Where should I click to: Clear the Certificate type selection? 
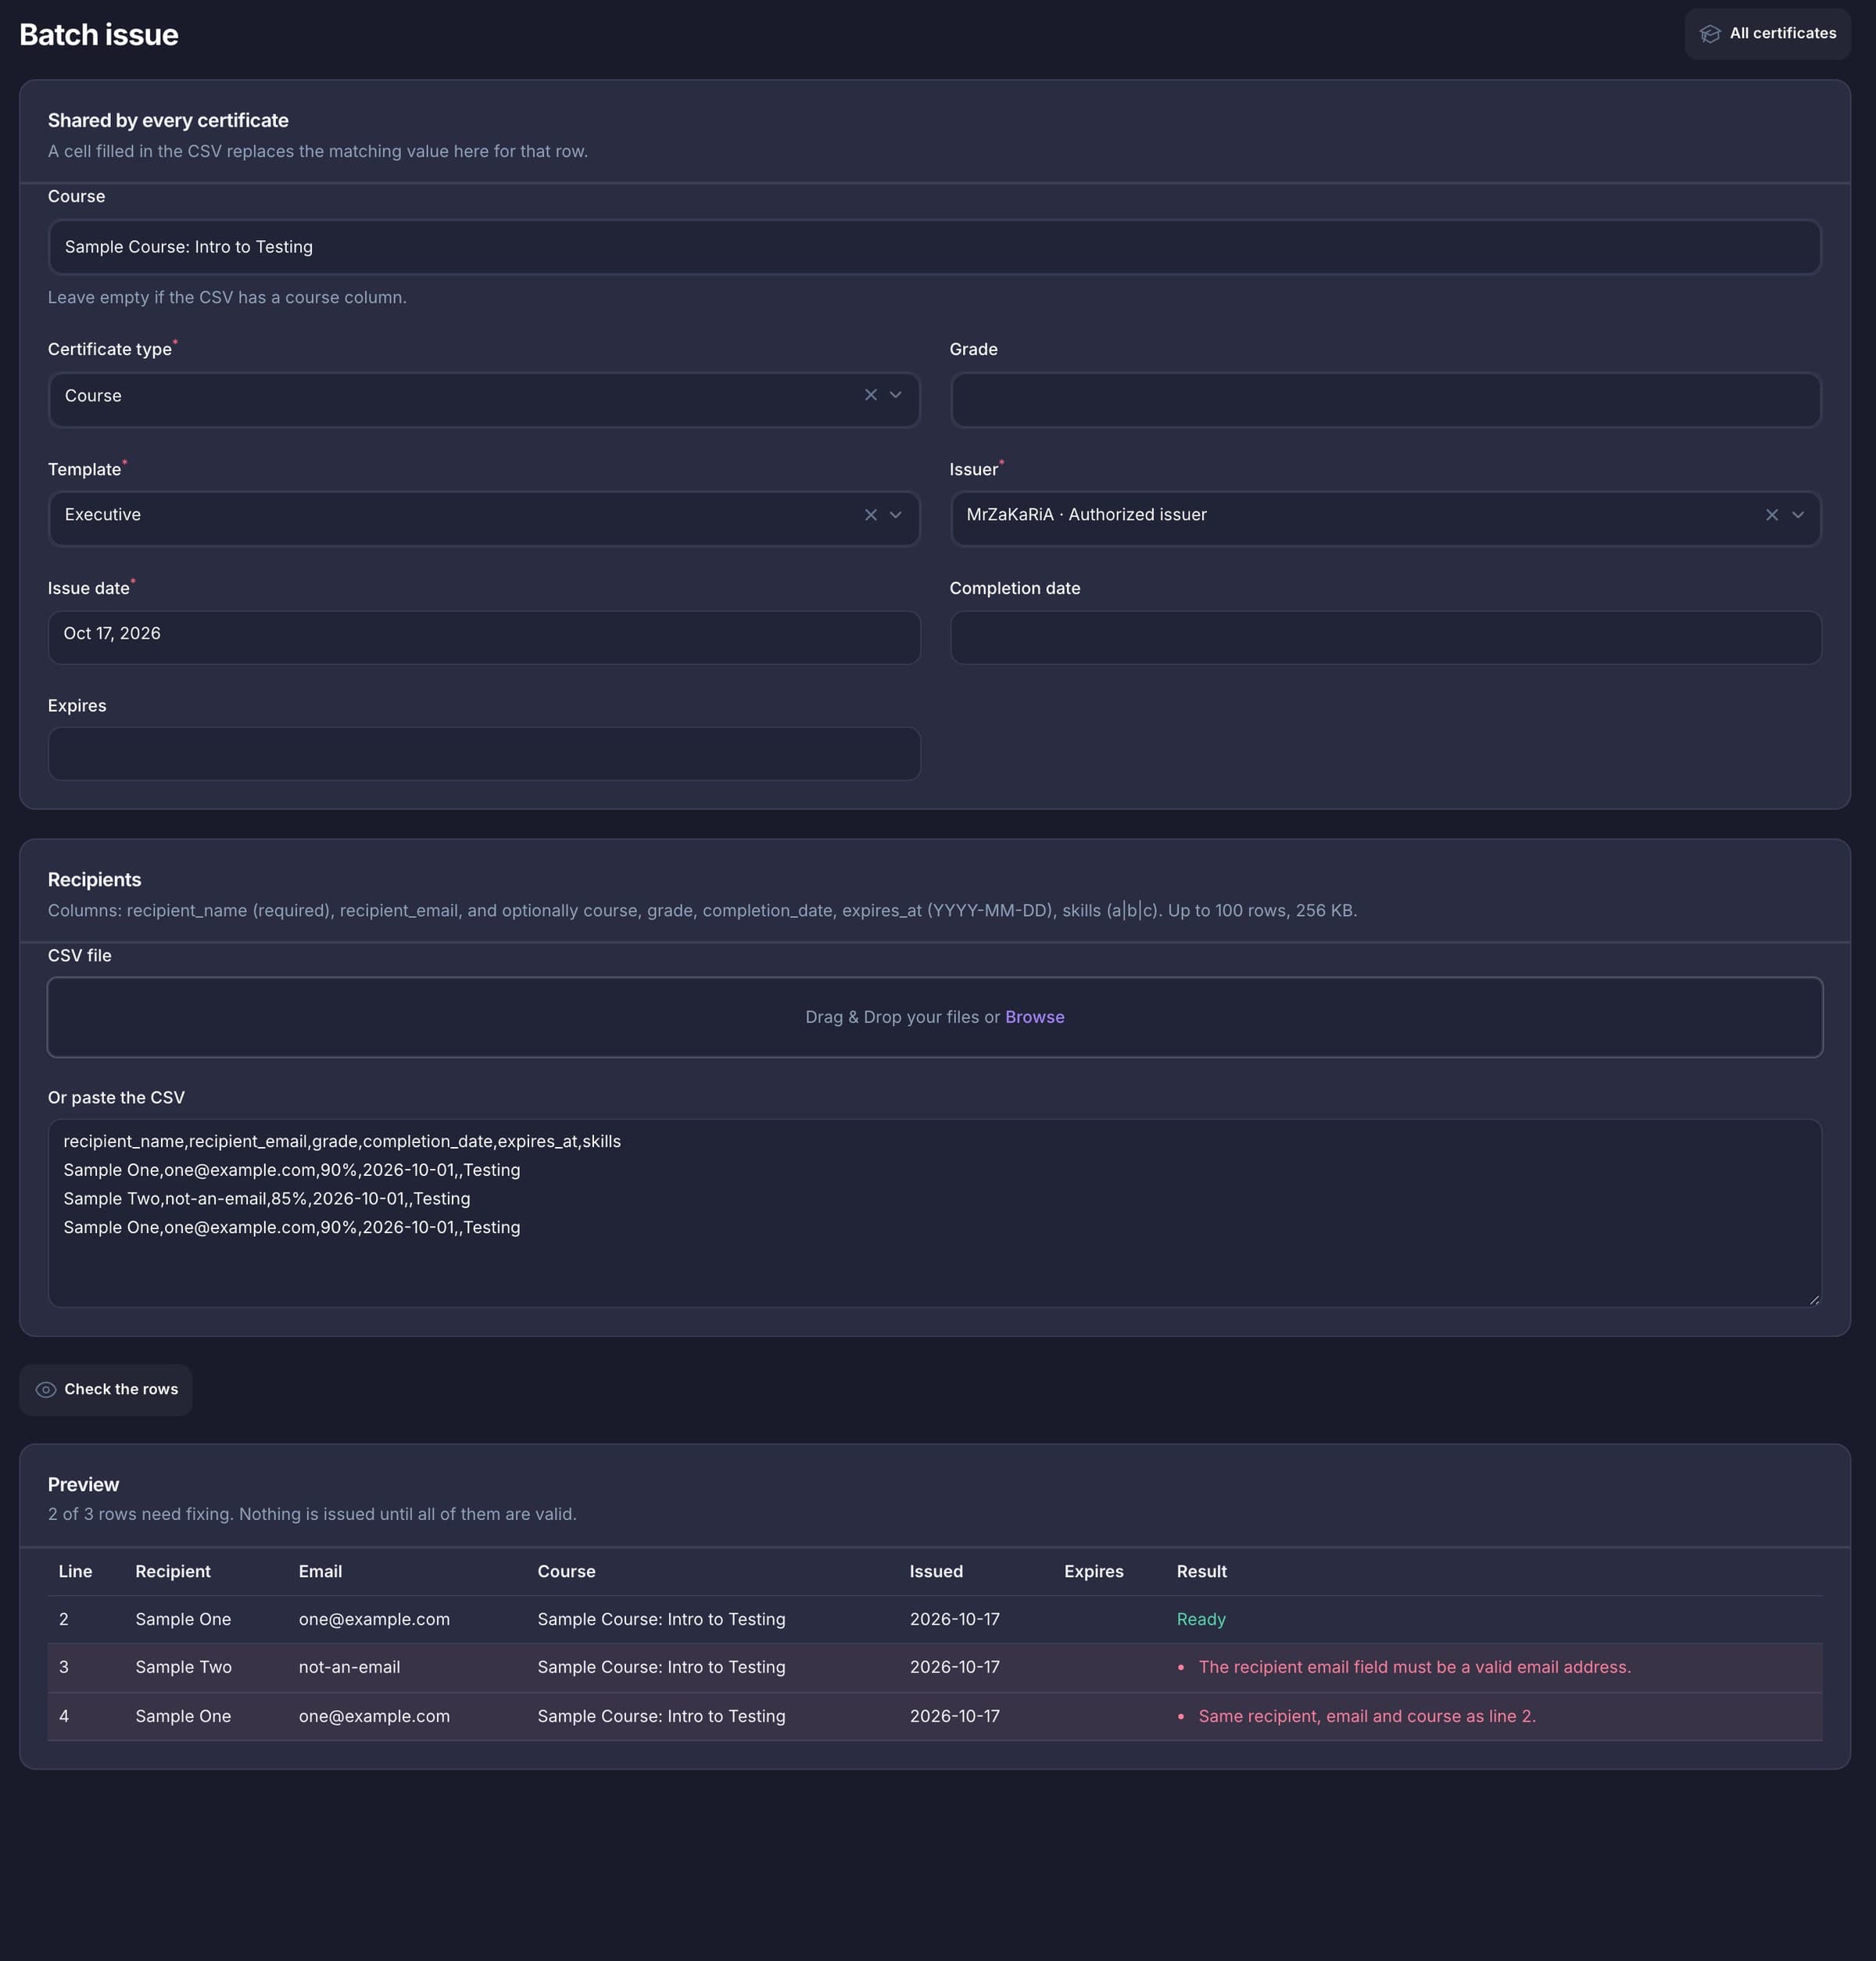(871, 395)
